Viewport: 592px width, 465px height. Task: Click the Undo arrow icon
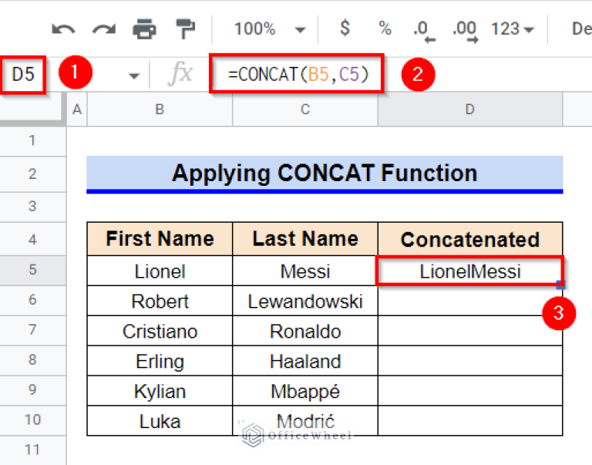pyautogui.click(x=63, y=29)
